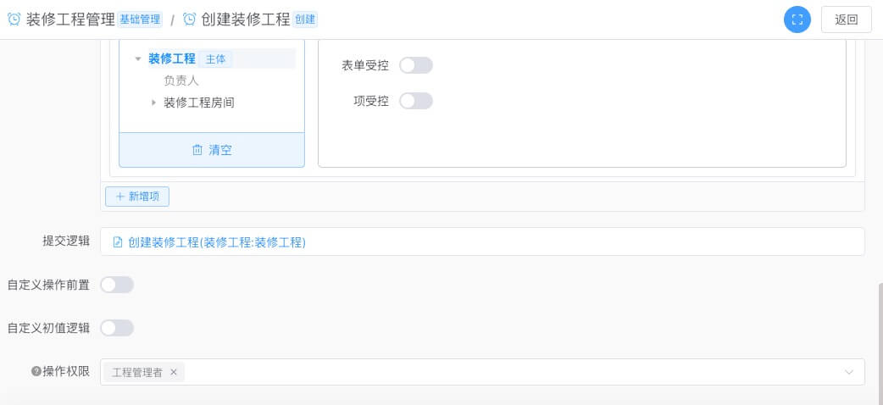
Task: Click the trash icon next to 清空
Action: tap(197, 150)
